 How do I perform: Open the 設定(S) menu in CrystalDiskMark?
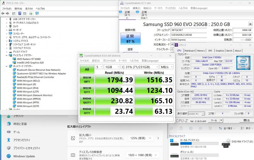pyautogui.click(x=96, y=61)
